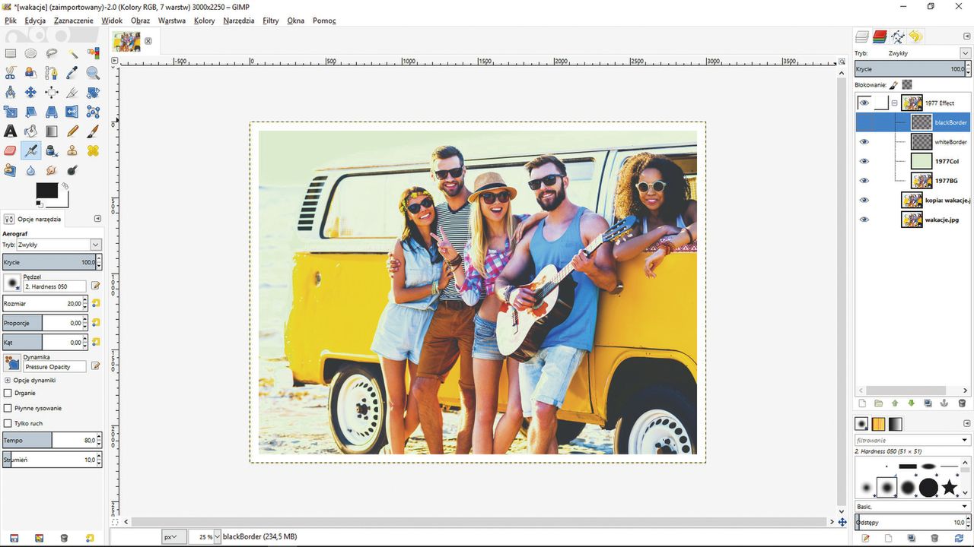Image resolution: width=974 pixels, height=547 pixels.
Task: Select the Zoom magnifier tool
Action: click(93, 73)
